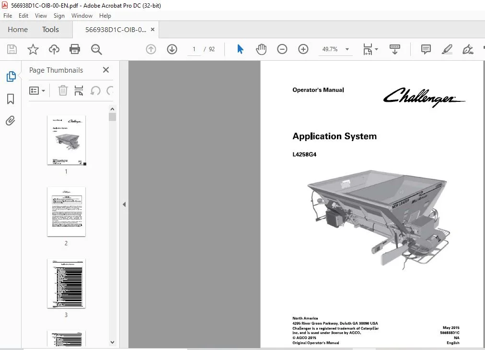This screenshot has width=485, height=350.
Task: Click the upload to cloud icon
Action: coord(54,49)
